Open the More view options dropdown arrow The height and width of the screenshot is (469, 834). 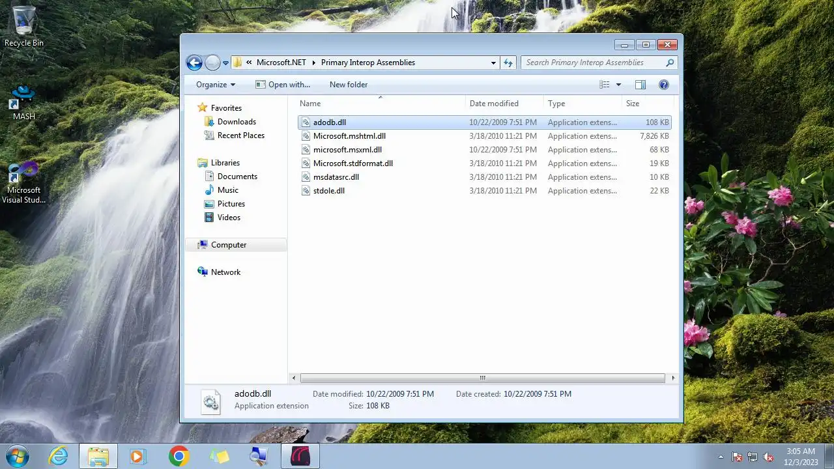(618, 85)
